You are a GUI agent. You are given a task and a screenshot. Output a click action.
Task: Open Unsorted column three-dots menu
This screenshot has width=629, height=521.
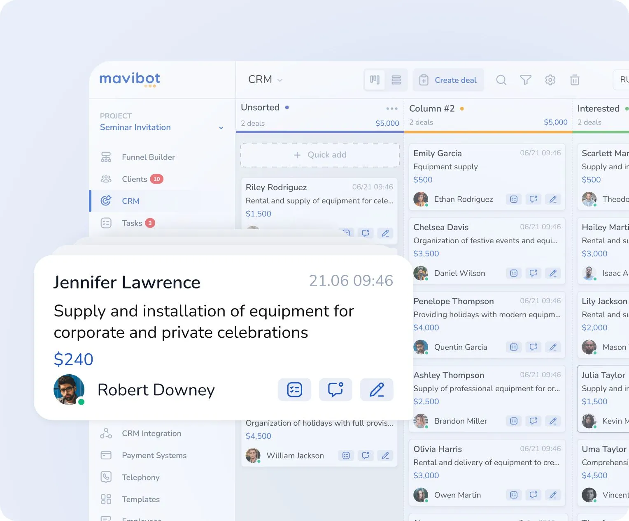pyautogui.click(x=392, y=108)
